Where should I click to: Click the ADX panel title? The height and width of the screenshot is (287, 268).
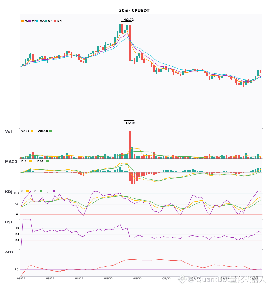pyautogui.click(x=9, y=252)
